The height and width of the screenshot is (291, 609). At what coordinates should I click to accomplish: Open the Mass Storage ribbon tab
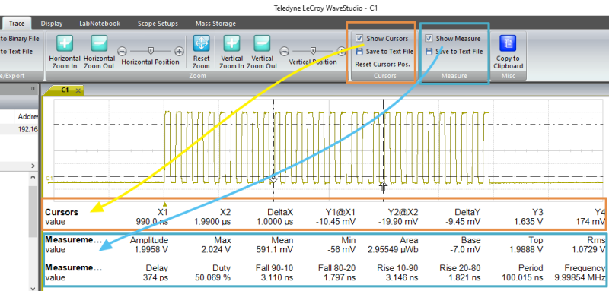click(215, 24)
